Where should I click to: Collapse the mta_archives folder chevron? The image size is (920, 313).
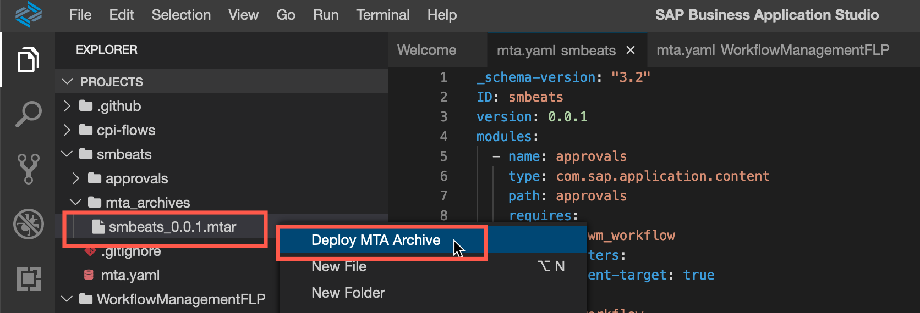tap(76, 202)
